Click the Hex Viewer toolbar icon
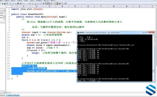Screen dimensions: 157x97 43,3
